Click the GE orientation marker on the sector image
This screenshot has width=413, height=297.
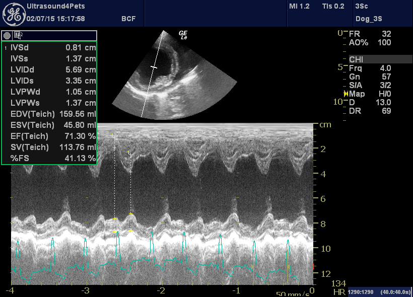coord(183,35)
